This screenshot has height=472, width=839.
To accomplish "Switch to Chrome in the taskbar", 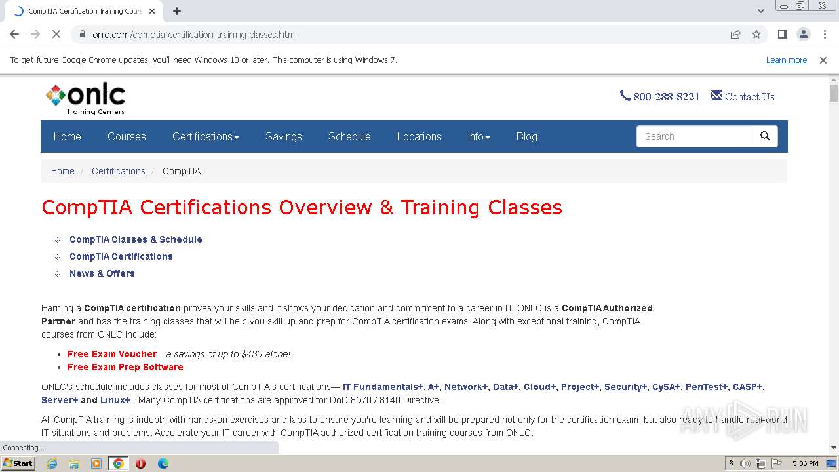I will pos(119,463).
